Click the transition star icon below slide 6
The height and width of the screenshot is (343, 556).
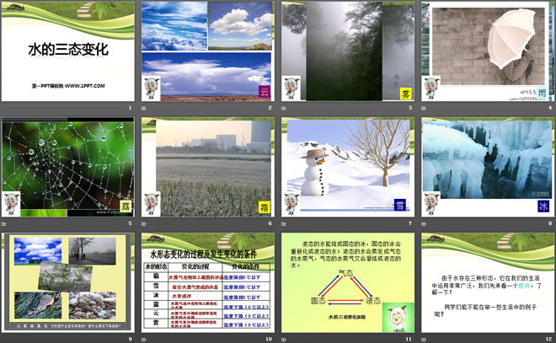[x=145, y=225]
